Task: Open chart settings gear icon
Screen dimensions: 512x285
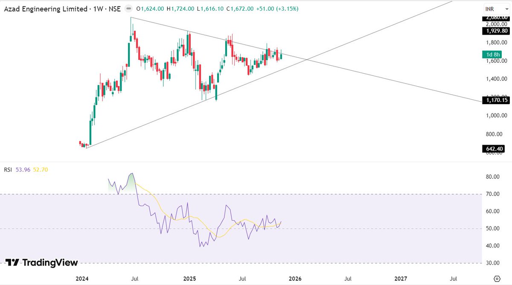Action: 497,279
